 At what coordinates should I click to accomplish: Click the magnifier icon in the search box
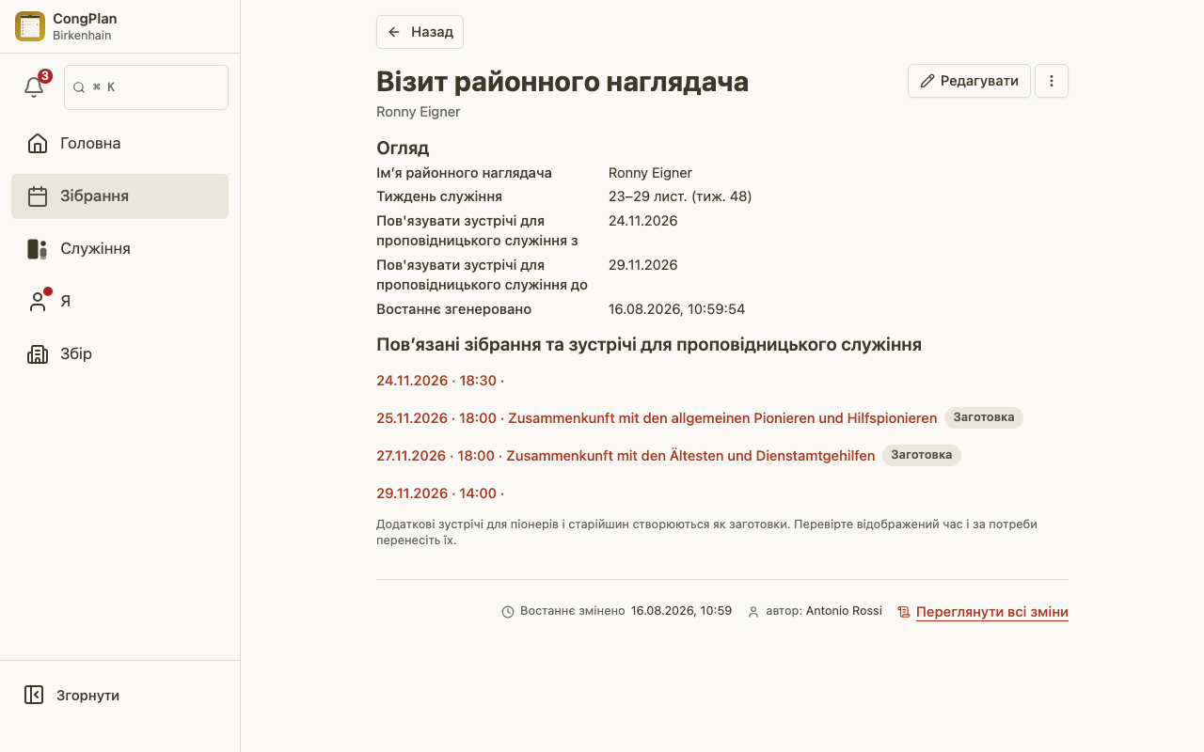(x=80, y=87)
